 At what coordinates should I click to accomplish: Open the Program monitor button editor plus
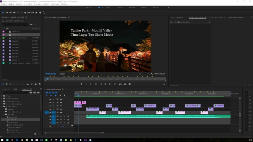click(164, 84)
